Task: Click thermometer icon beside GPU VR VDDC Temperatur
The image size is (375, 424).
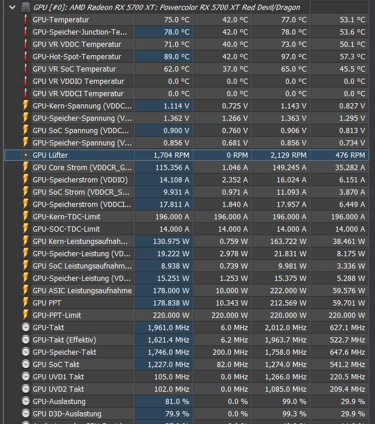Action: [x=25, y=45]
